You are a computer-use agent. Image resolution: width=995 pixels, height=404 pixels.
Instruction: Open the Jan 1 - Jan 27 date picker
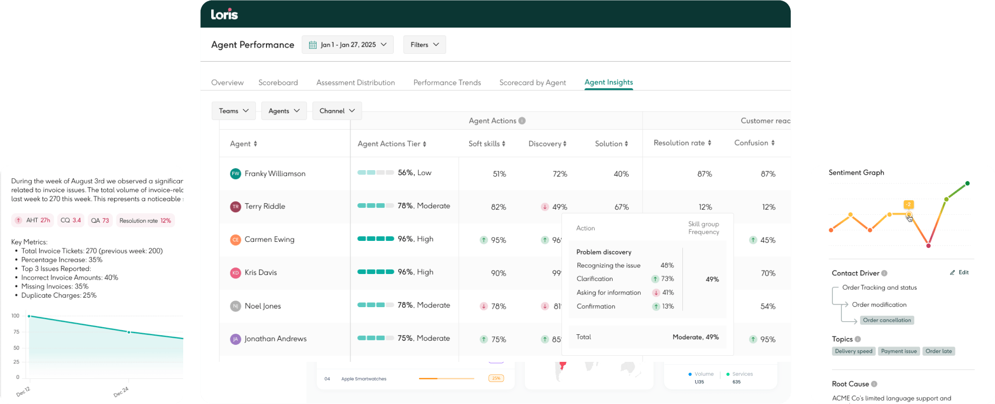click(x=347, y=45)
